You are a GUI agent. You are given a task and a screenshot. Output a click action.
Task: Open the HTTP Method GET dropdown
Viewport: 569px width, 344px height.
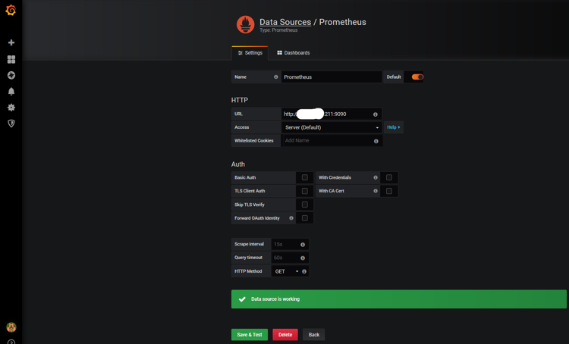pos(286,271)
